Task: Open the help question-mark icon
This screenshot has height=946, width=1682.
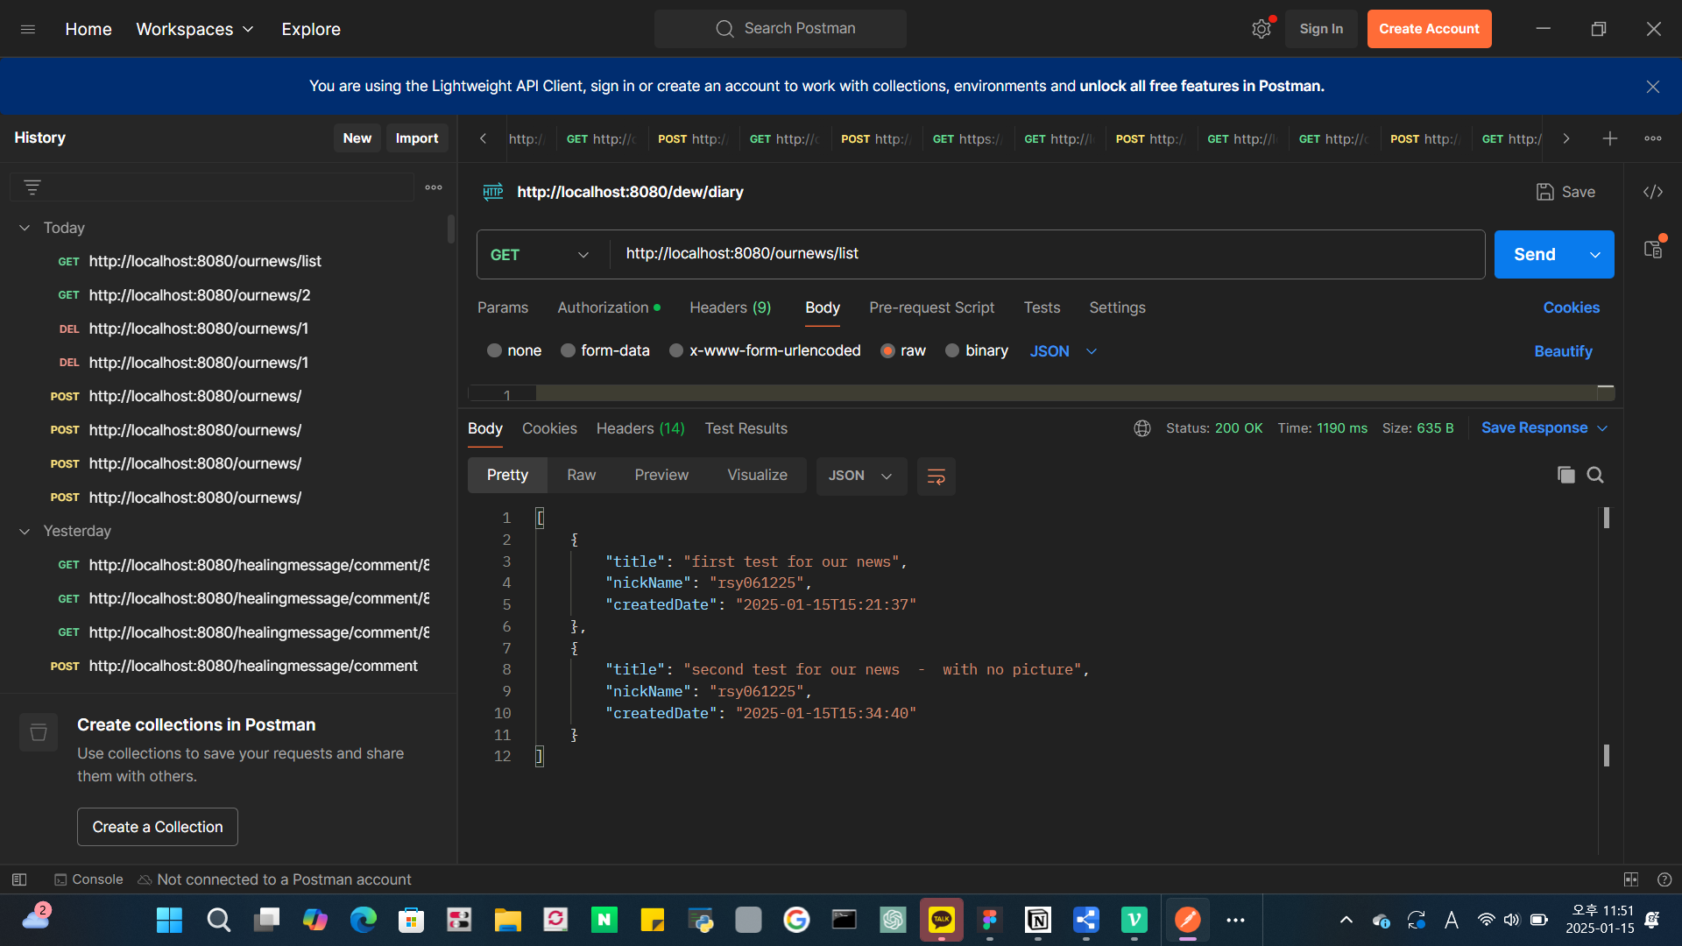Action: pos(1664,879)
